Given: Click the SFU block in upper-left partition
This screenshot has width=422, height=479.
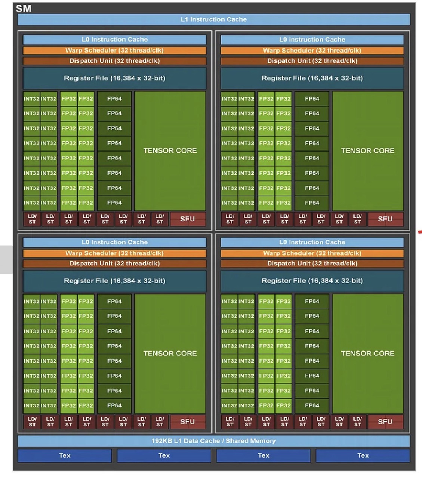Looking at the screenshot, I should click(188, 219).
